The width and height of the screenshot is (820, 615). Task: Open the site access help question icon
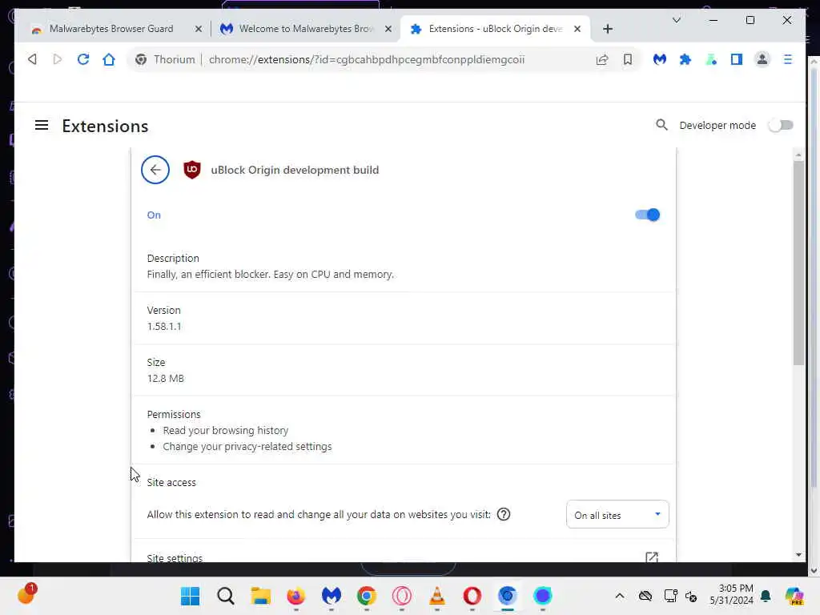point(504,515)
